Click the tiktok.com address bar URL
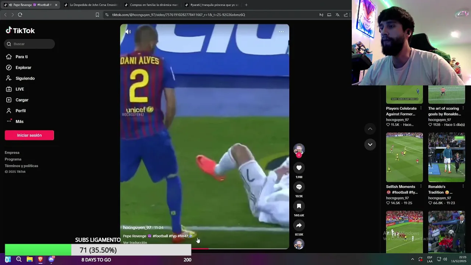 [178, 15]
